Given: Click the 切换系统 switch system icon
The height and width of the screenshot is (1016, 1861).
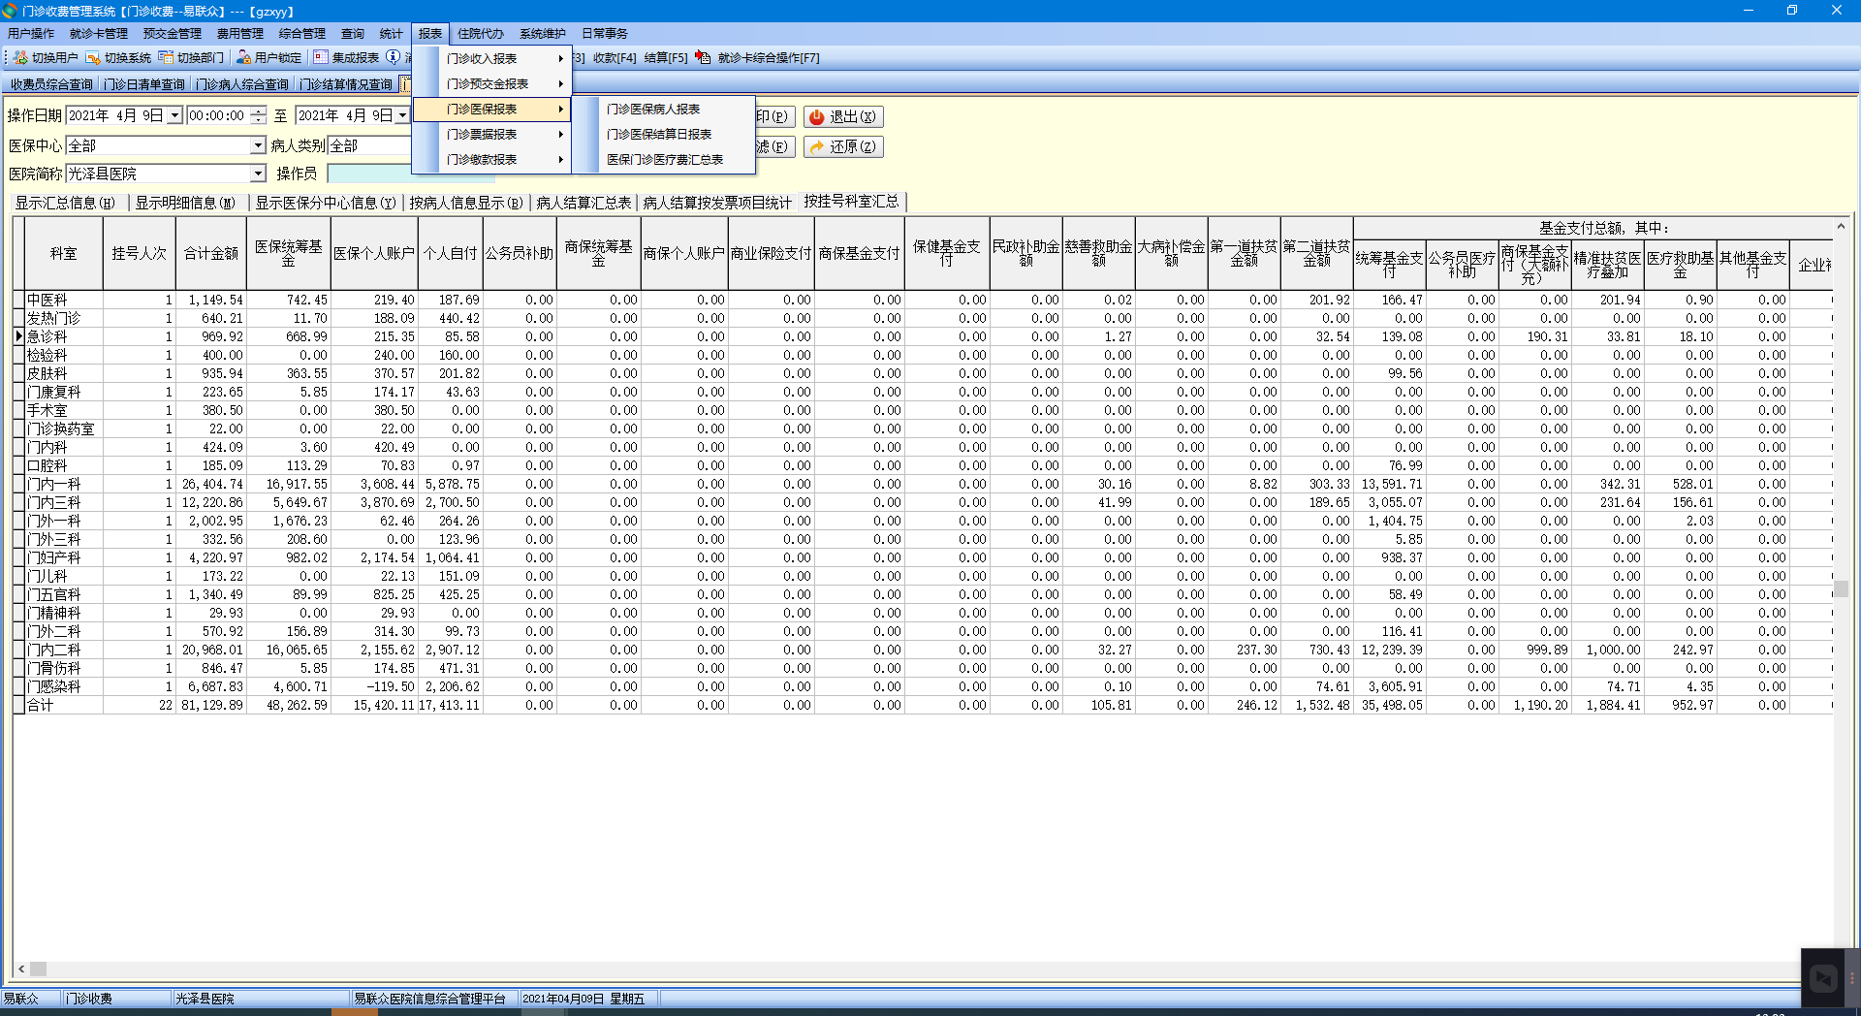Looking at the screenshot, I should tap(93, 58).
